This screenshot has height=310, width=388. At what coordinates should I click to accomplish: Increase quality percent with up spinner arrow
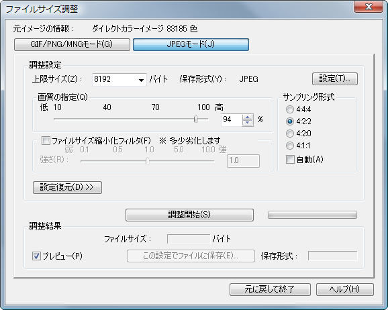coord(247,117)
